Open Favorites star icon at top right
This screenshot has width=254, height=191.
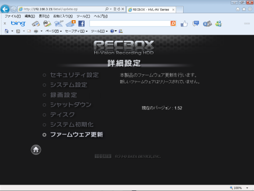click(x=244, y=9)
